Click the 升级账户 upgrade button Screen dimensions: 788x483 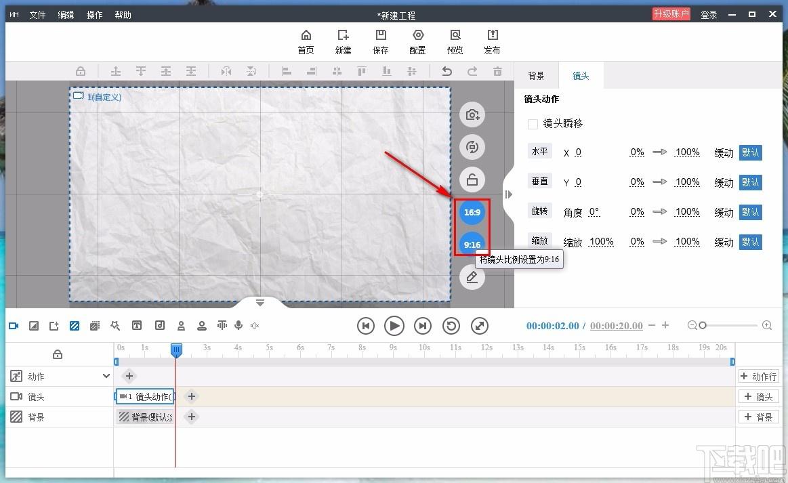pyautogui.click(x=671, y=14)
